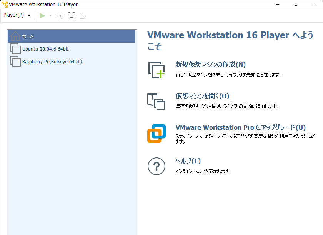
Task: Select Ubuntu 20.04.6 64bit virtual machine
Action: [x=72, y=49]
